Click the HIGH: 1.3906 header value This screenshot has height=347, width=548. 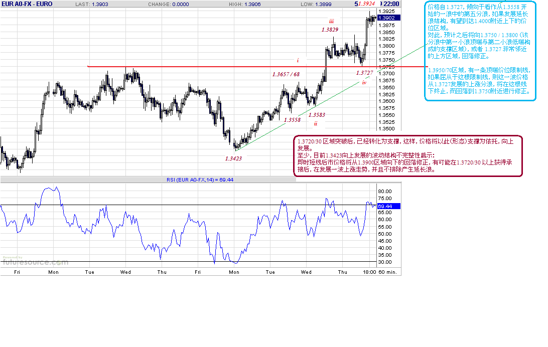click(x=245, y=4)
